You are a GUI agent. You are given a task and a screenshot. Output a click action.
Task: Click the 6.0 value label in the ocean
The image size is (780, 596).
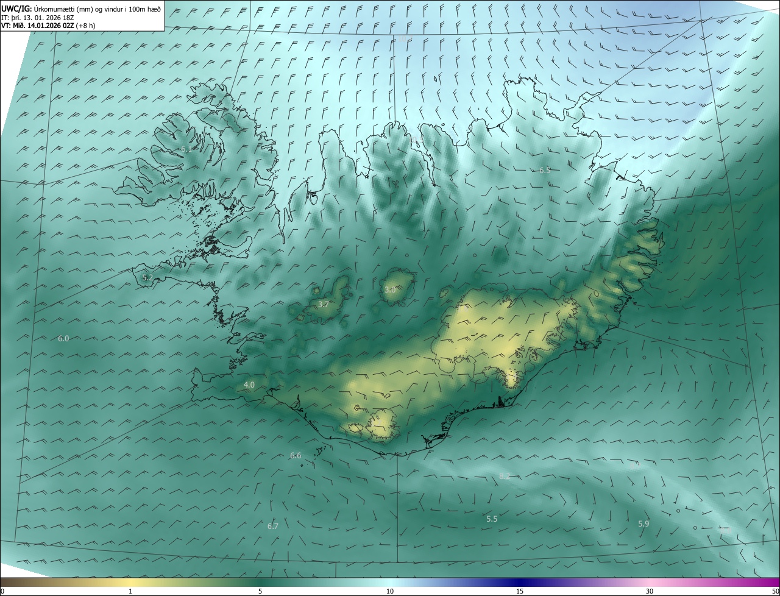(x=63, y=338)
